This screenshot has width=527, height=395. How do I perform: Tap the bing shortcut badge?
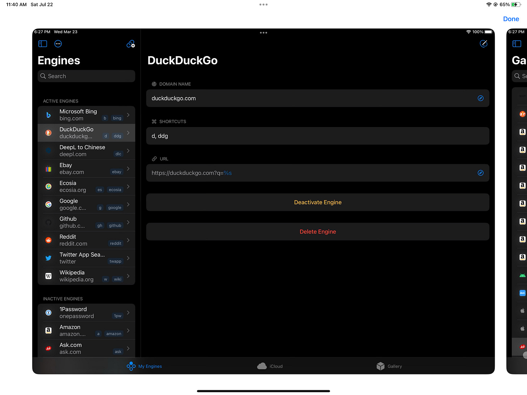[x=117, y=118]
